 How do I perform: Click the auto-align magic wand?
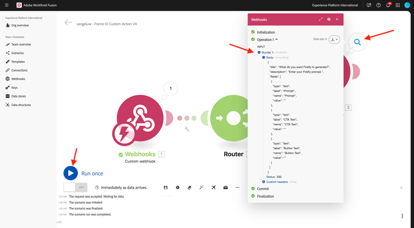(x=201, y=187)
